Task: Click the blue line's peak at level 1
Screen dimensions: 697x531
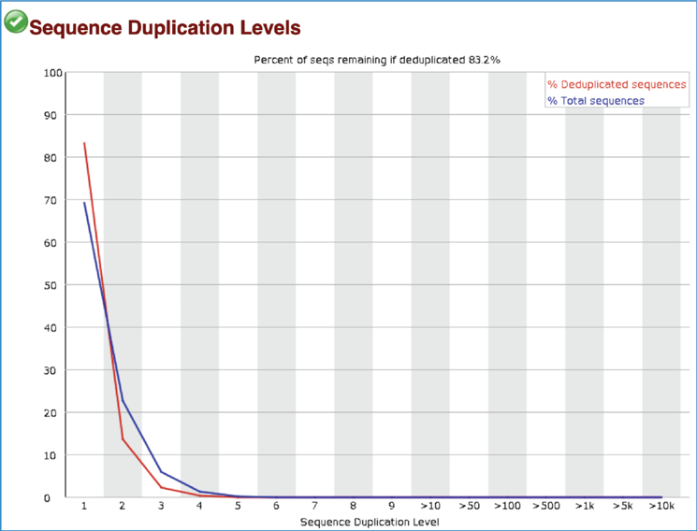Action: pyautogui.click(x=84, y=203)
